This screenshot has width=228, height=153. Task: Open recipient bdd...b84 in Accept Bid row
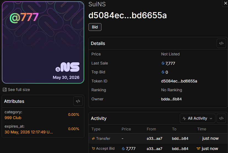(180, 149)
